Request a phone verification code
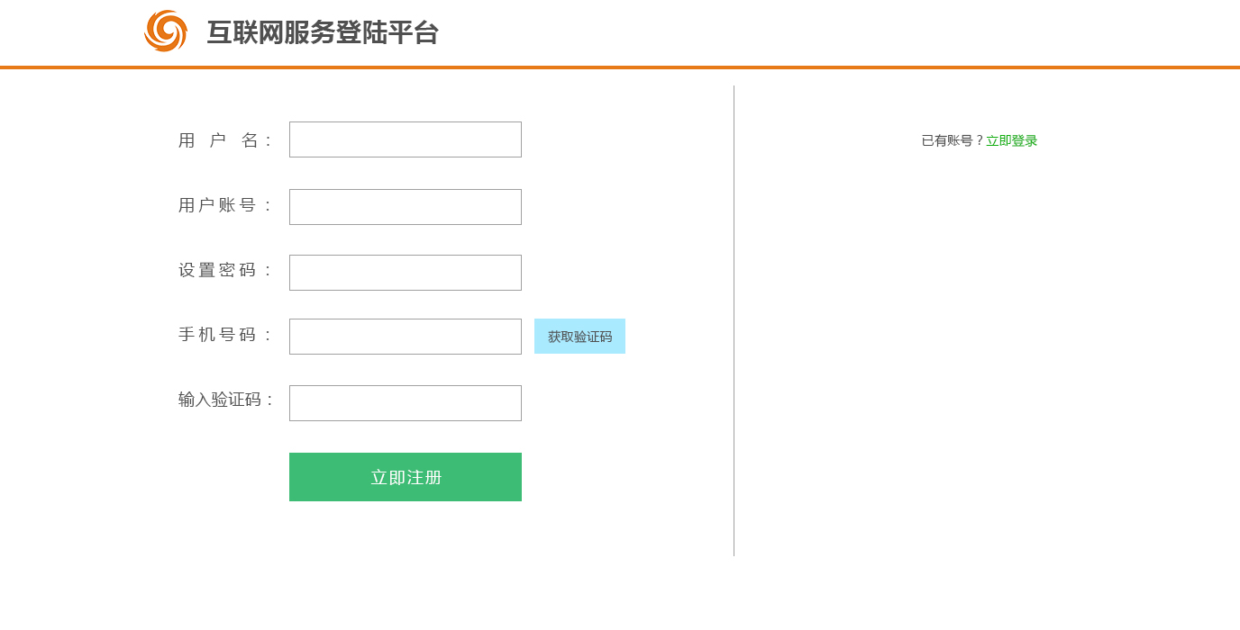1240x630 pixels. point(579,337)
